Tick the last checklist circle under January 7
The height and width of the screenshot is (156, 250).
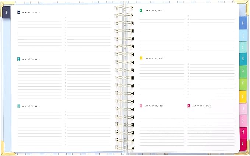66,145
